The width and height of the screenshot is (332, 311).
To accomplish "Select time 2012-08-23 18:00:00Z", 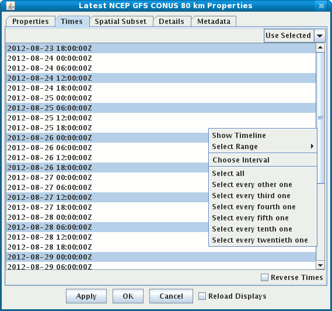I will tap(161, 49).
